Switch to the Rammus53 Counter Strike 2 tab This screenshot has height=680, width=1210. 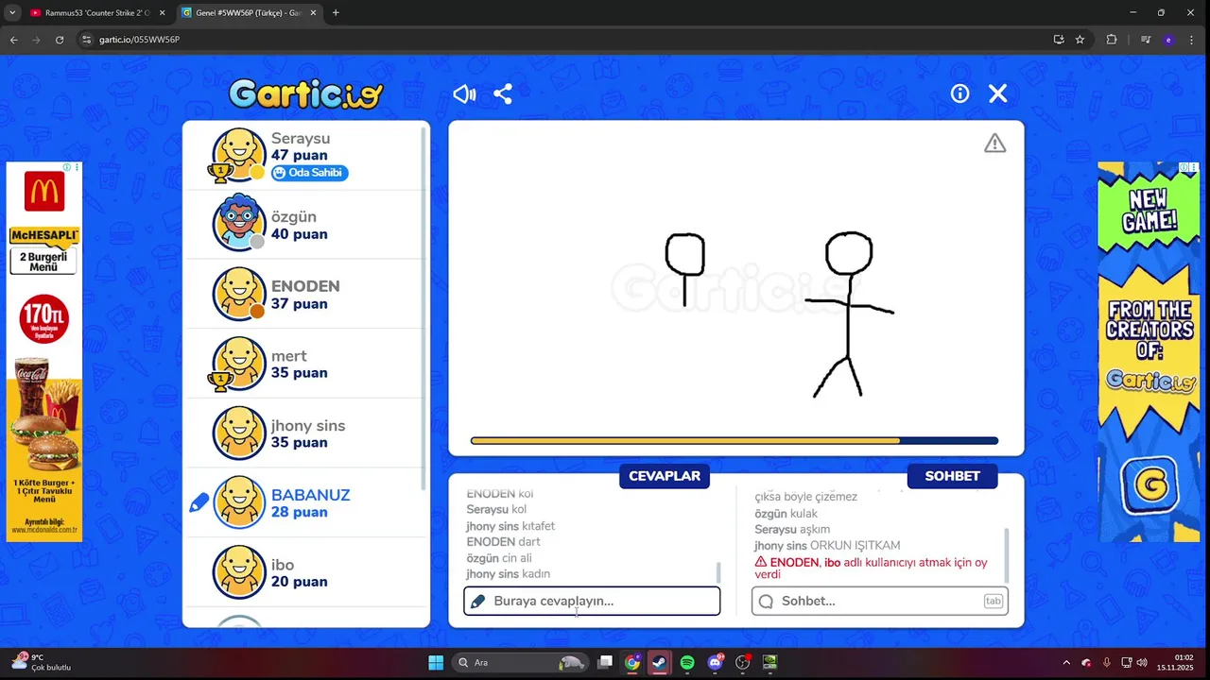pyautogui.click(x=97, y=12)
